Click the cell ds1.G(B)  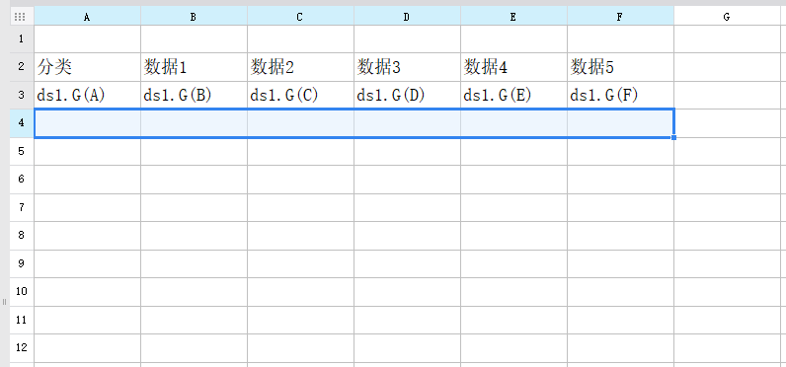coord(194,95)
